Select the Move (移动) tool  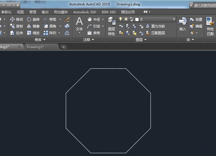coord(16,19)
